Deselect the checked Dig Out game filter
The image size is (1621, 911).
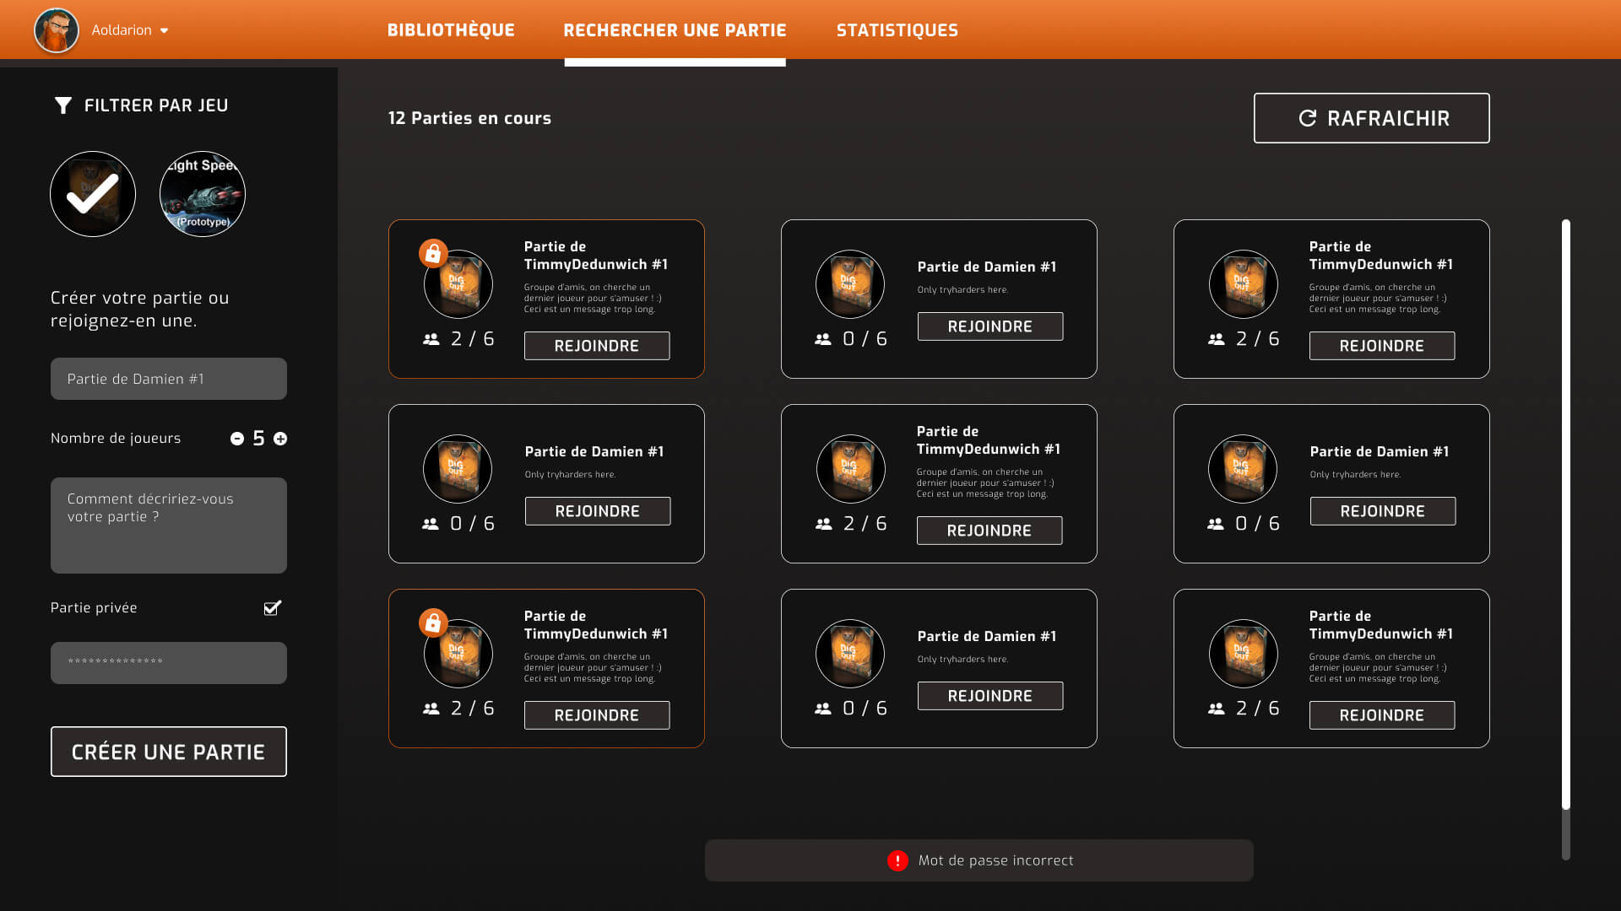click(93, 194)
